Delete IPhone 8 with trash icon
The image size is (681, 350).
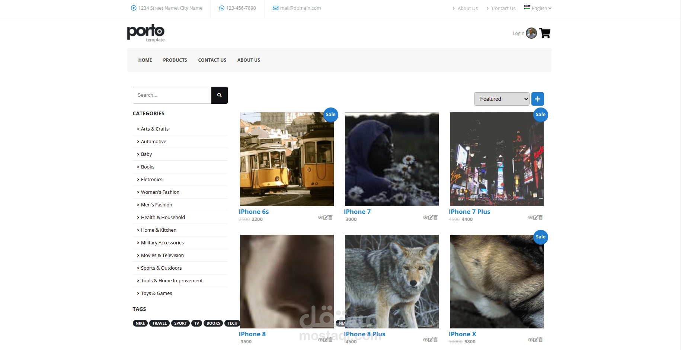(x=330, y=340)
